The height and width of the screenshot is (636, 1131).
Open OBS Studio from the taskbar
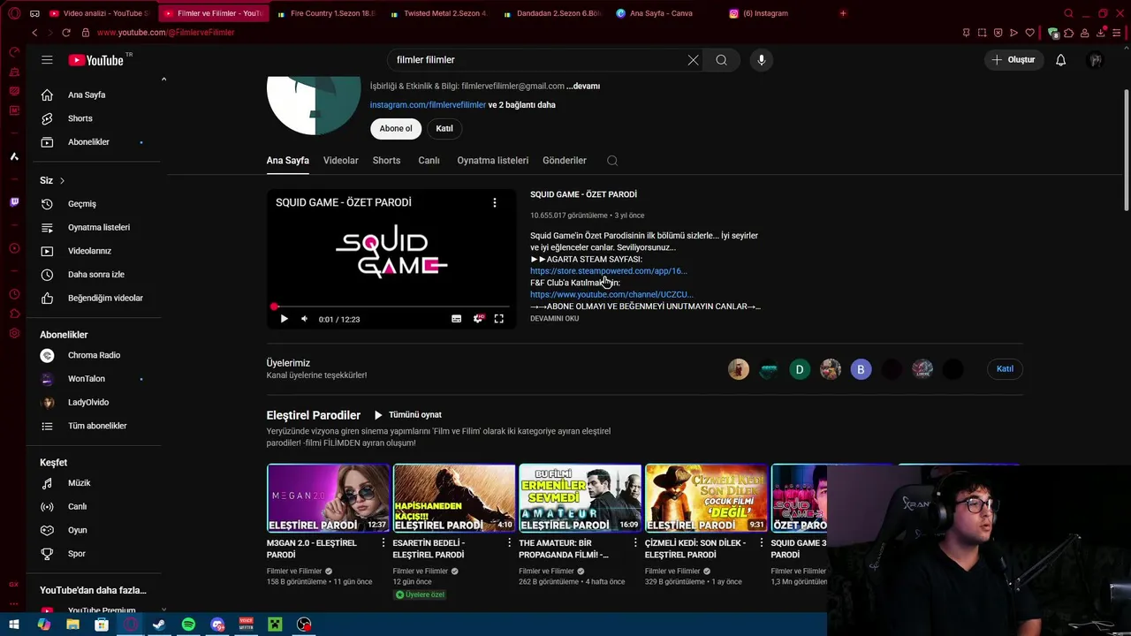point(304,625)
